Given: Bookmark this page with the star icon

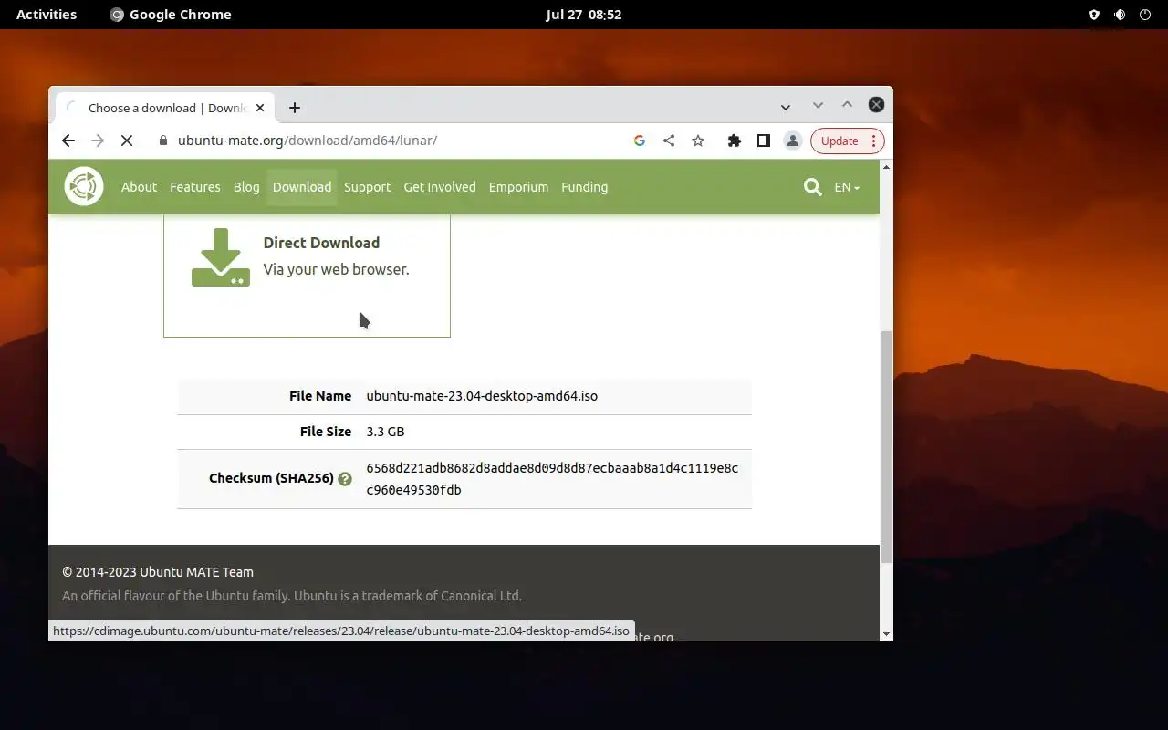Looking at the screenshot, I should tap(698, 141).
